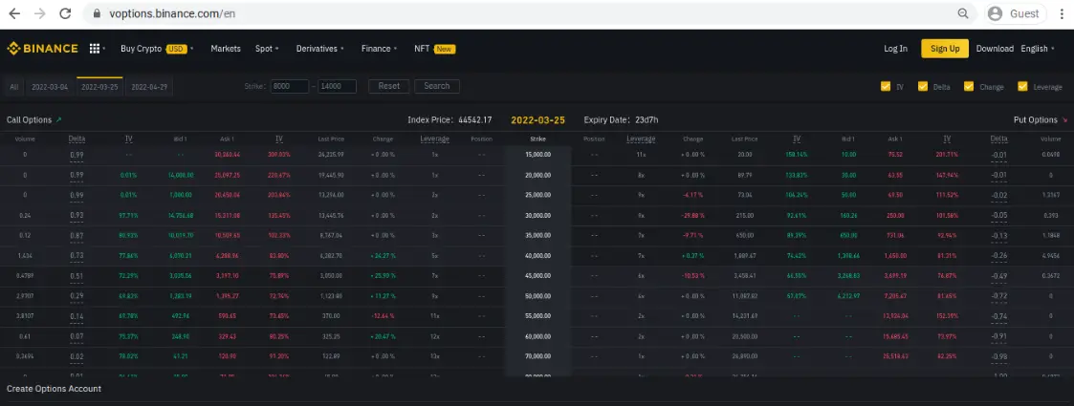The width and height of the screenshot is (1074, 406).
Task: Click the maximum strike field showing 14000
Action: coord(337,86)
